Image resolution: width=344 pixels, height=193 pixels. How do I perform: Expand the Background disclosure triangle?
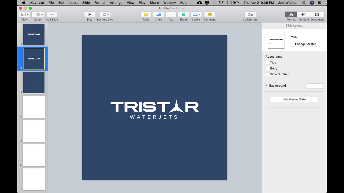click(267, 86)
